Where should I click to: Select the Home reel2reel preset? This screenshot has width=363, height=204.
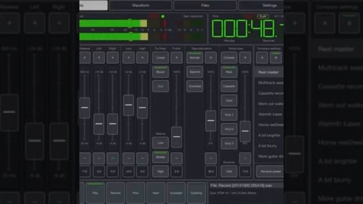[269, 125]
